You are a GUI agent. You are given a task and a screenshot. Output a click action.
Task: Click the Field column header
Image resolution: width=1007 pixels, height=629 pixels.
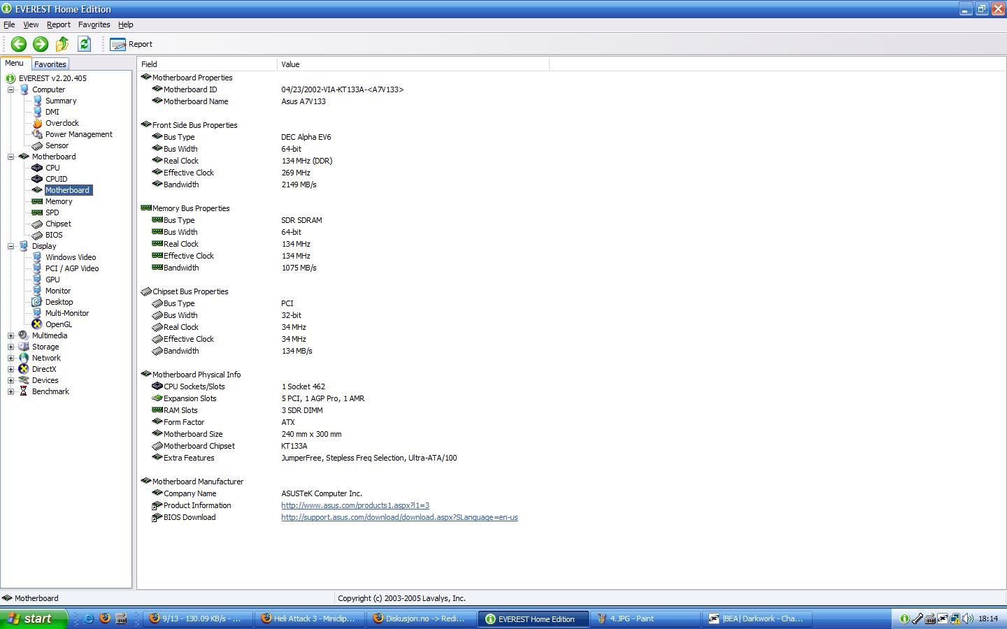coord(207,64)
